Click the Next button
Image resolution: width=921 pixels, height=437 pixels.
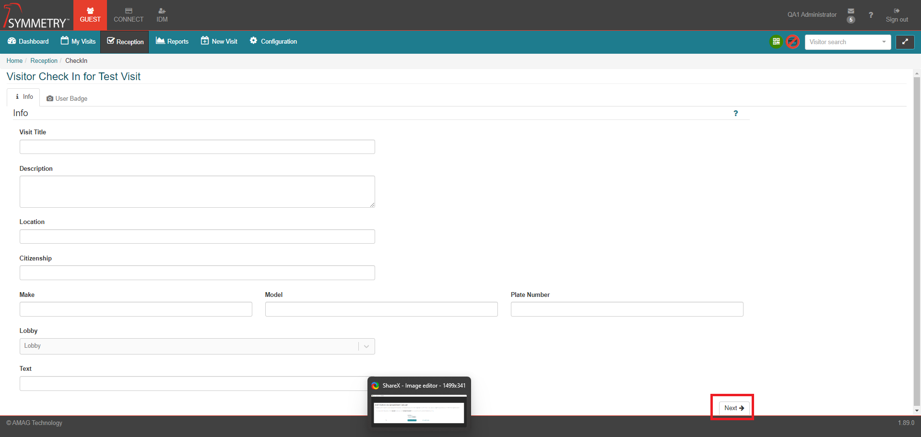click(x=734, y=408)
